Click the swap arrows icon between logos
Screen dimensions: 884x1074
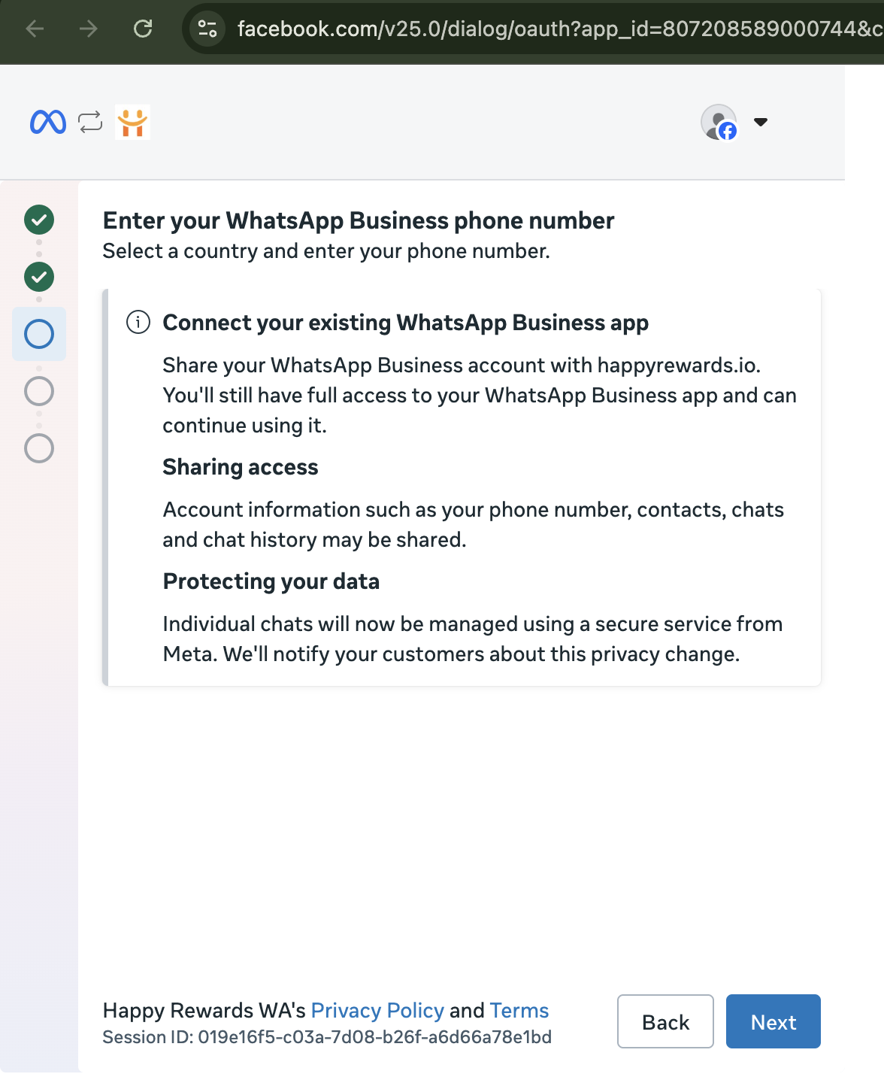pos(90,122)
